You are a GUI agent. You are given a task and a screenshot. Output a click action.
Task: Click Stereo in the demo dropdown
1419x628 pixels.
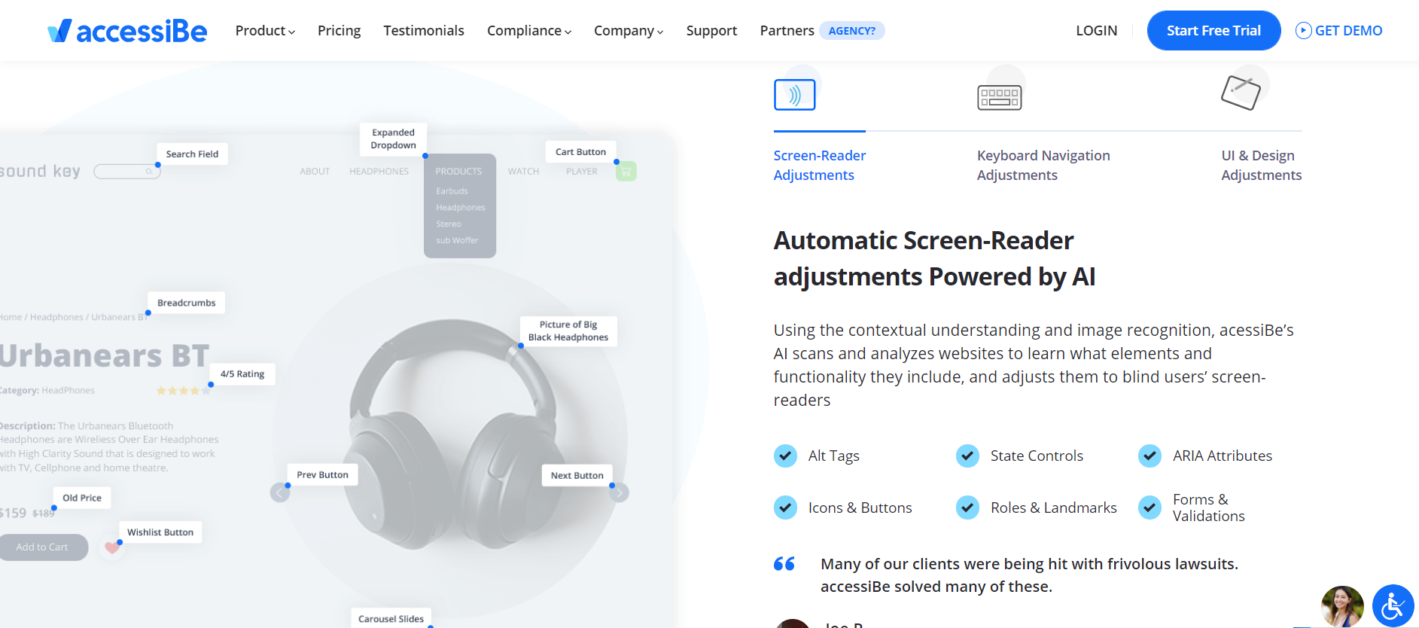coord(449,224)
